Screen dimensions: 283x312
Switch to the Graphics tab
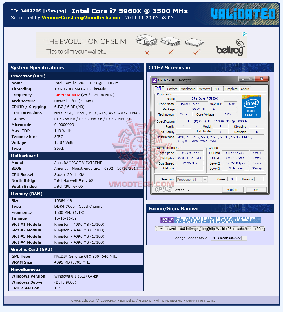pos(231,89)
